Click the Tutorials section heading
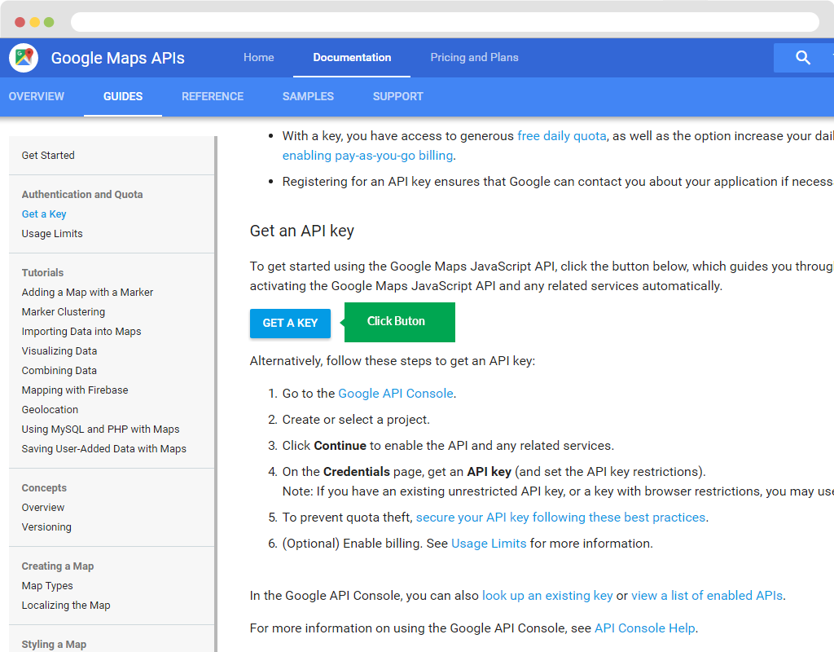Screen dimensions: 834x652 coord(42,272)
